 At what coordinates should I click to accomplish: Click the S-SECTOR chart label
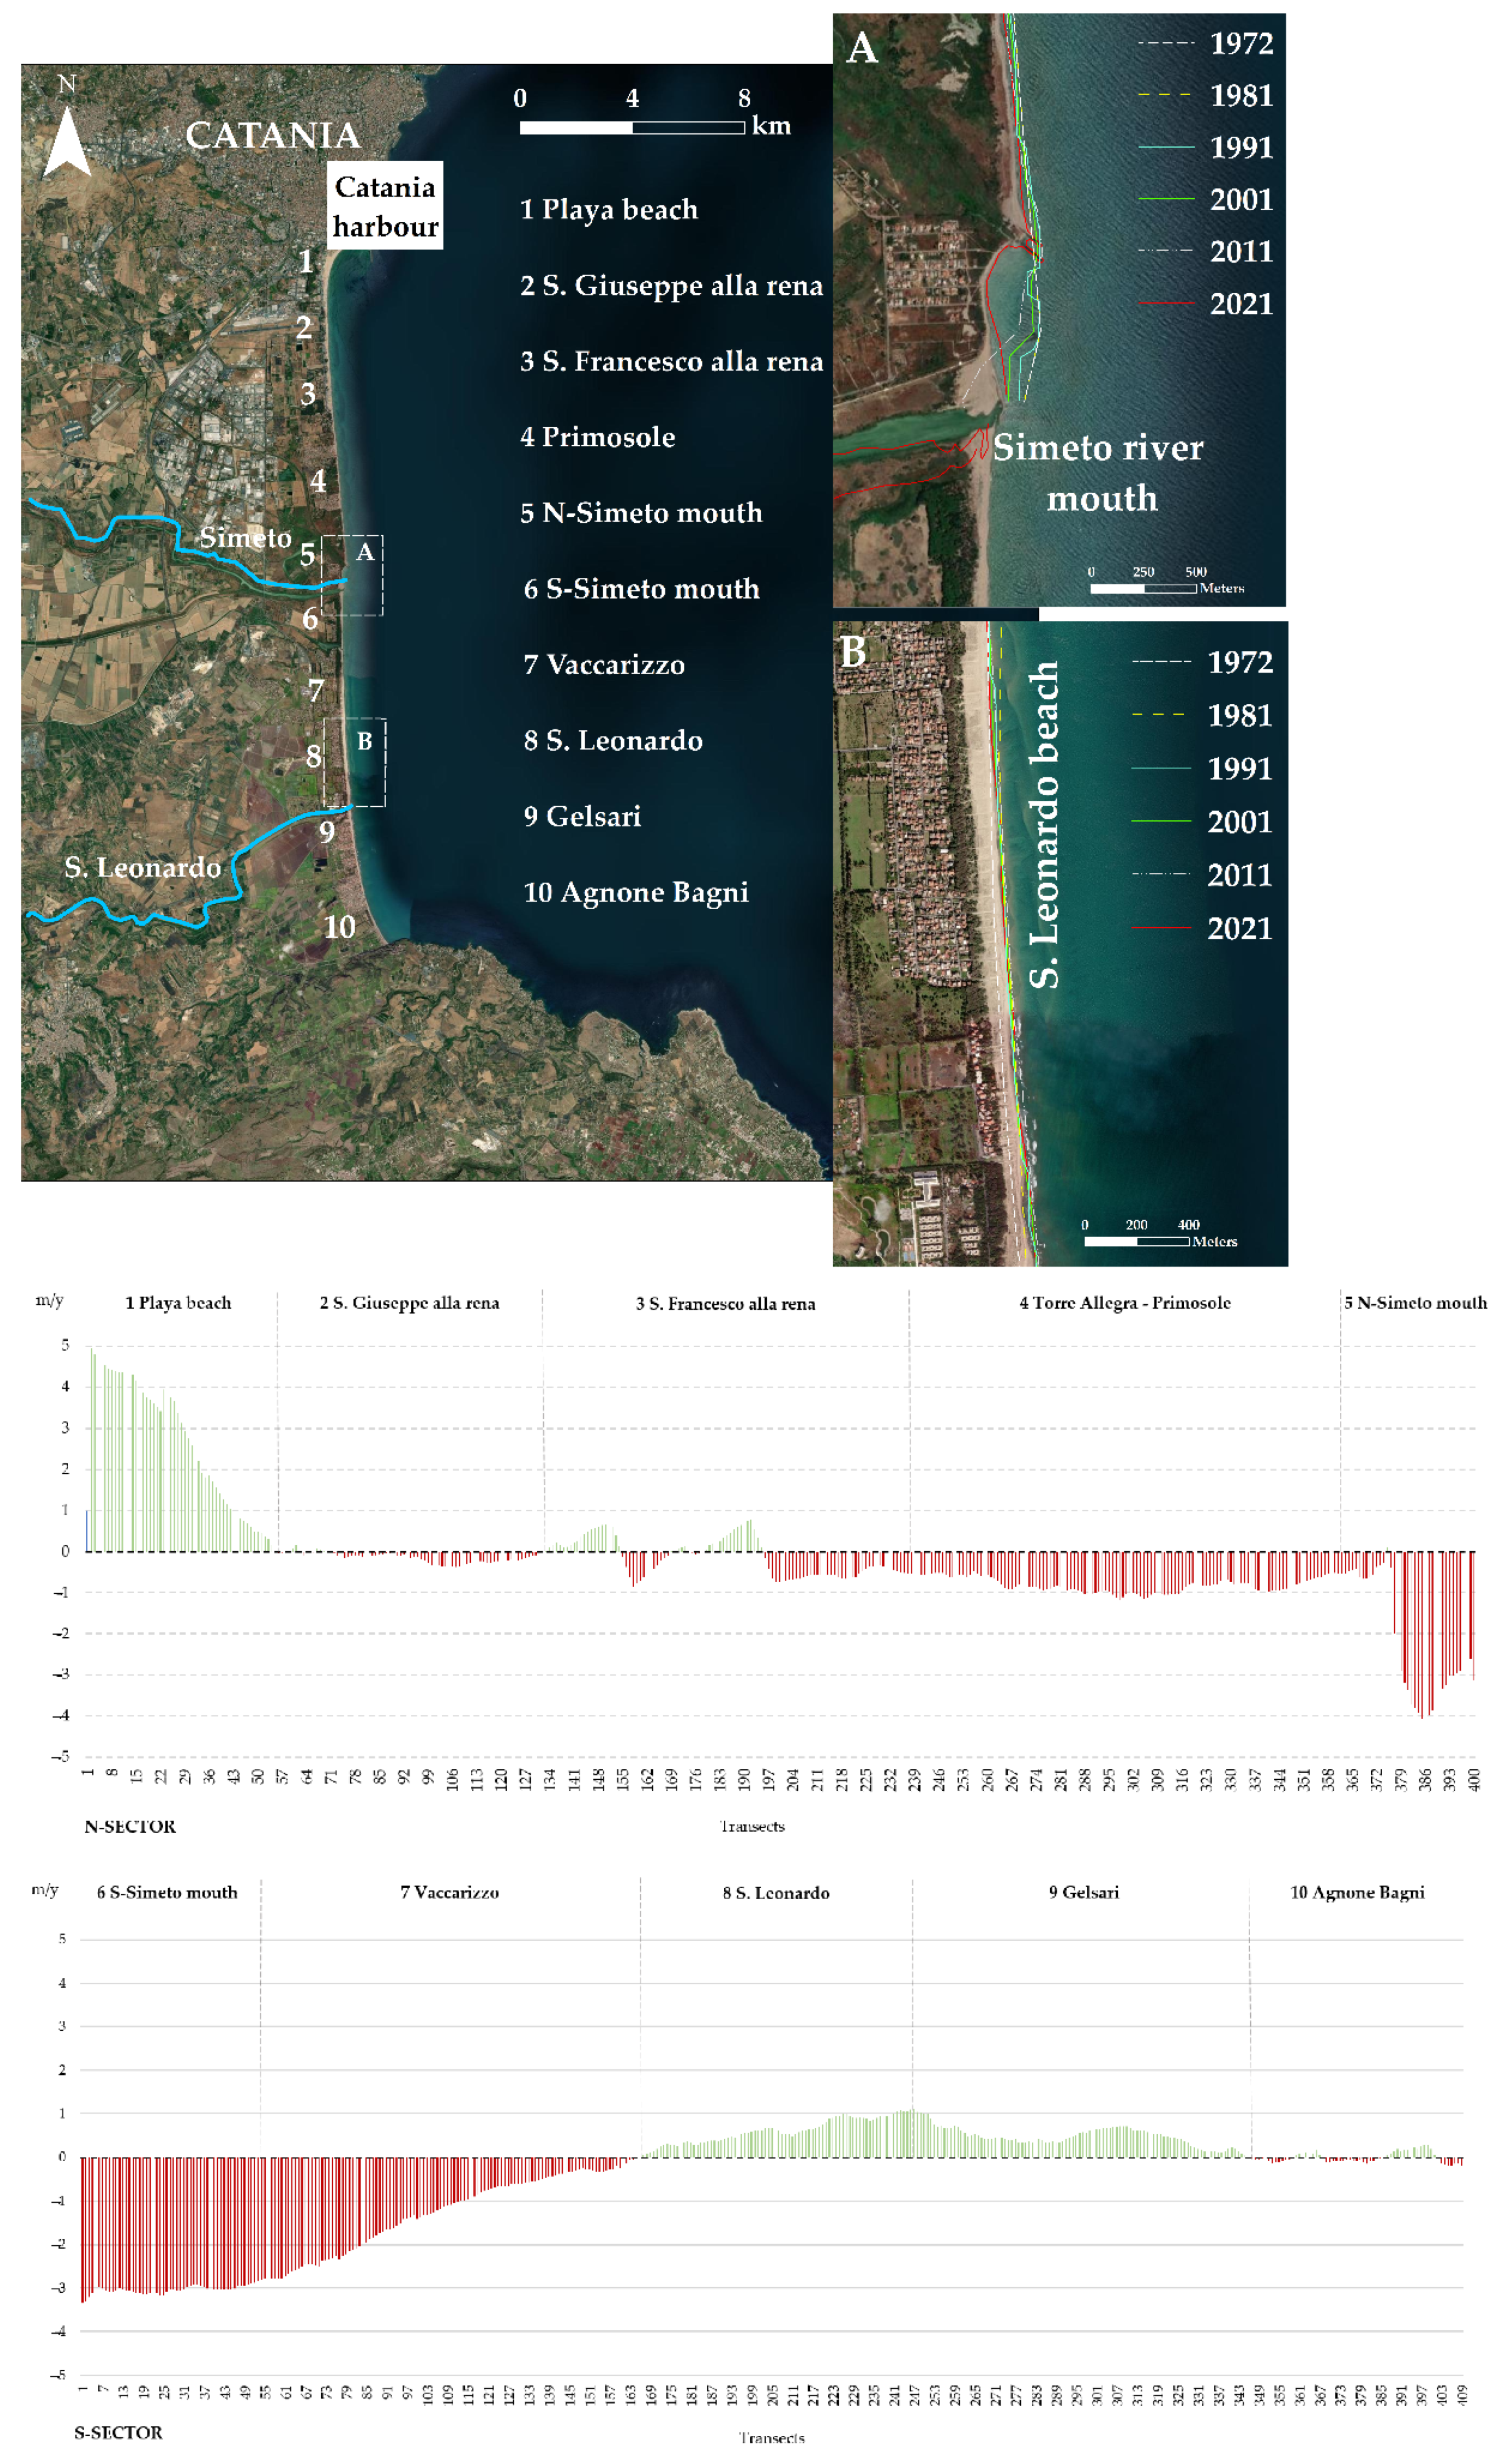(x=118, y=2432)
